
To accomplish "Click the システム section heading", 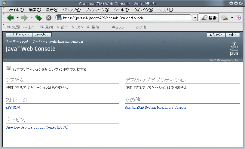I will [14, 80].
